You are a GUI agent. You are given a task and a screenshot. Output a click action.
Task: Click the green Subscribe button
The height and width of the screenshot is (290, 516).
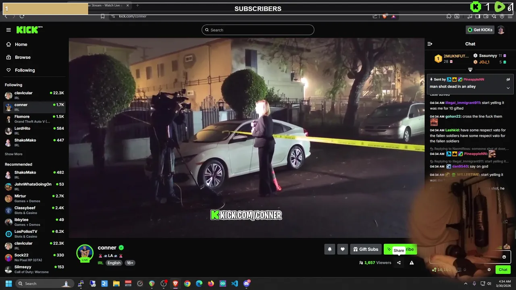pyautogui.click(x=400, y=249)
